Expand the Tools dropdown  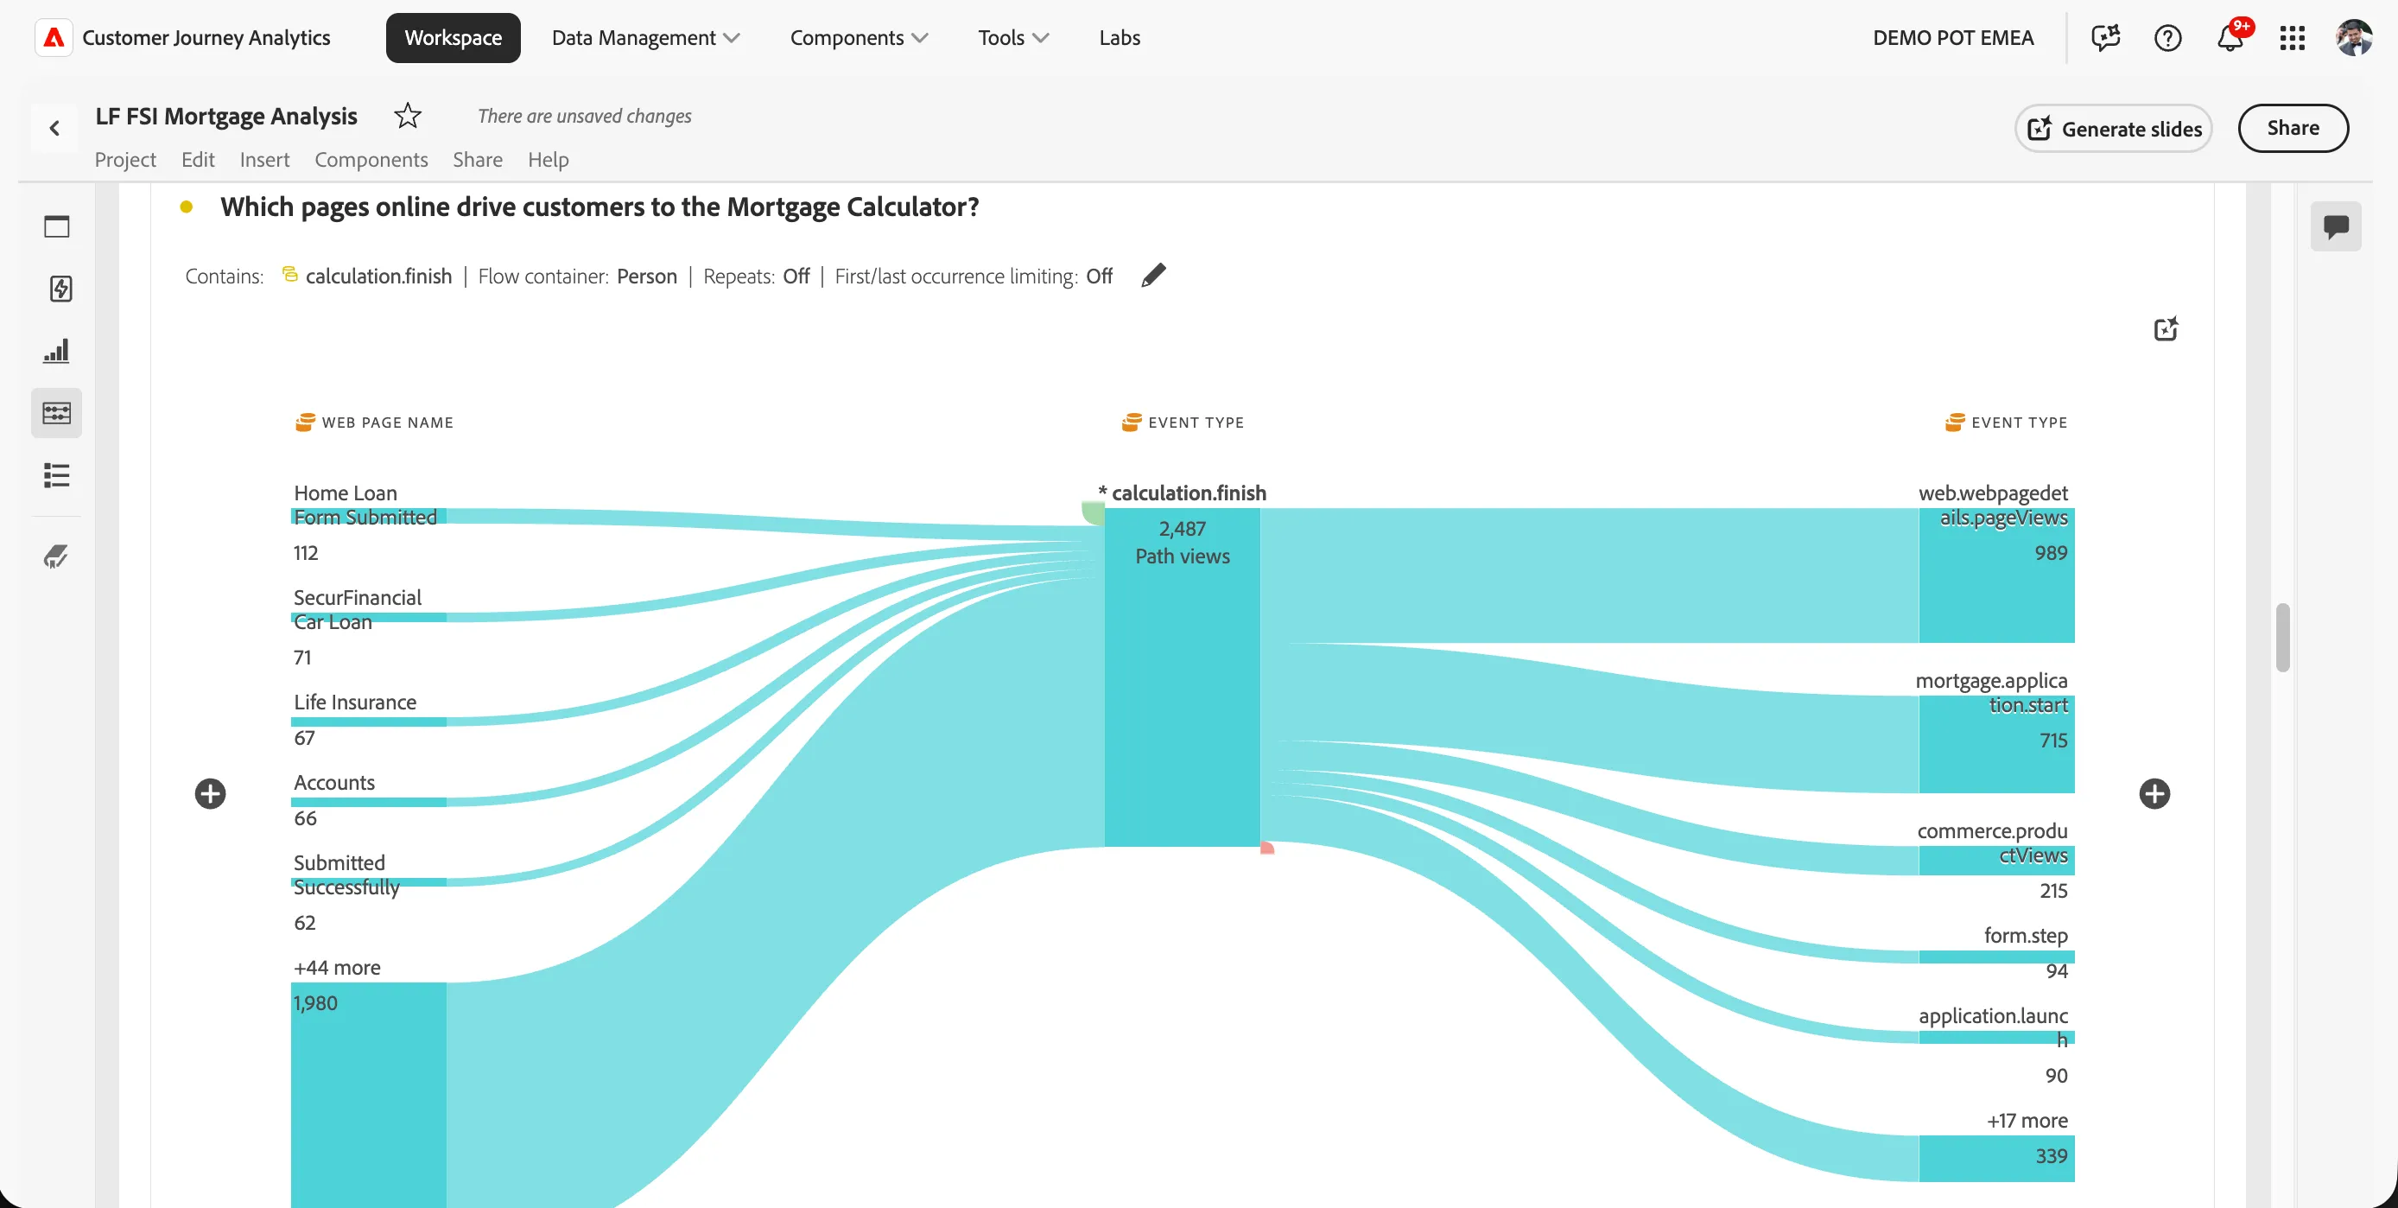point(1012,37)
